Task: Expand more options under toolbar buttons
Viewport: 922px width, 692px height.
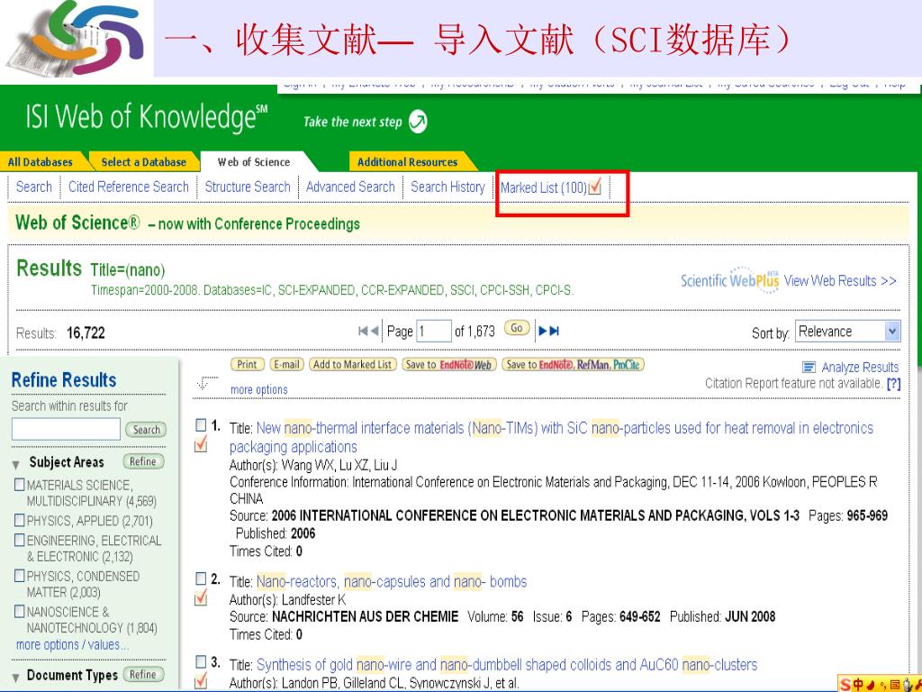Action: [x=258, y=389]
